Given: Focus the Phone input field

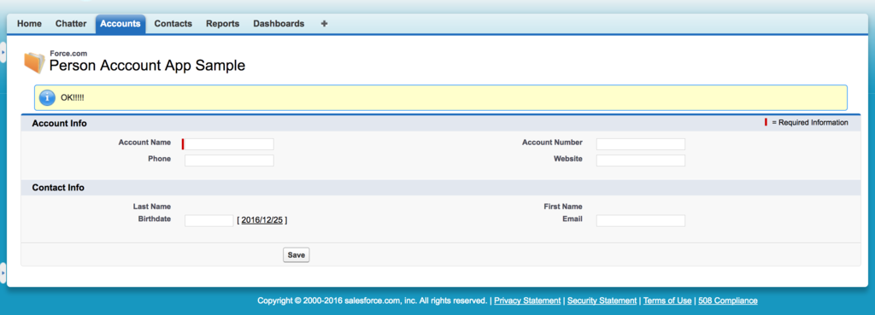Looking at the screenshot, I should click(x=229, y=160).
